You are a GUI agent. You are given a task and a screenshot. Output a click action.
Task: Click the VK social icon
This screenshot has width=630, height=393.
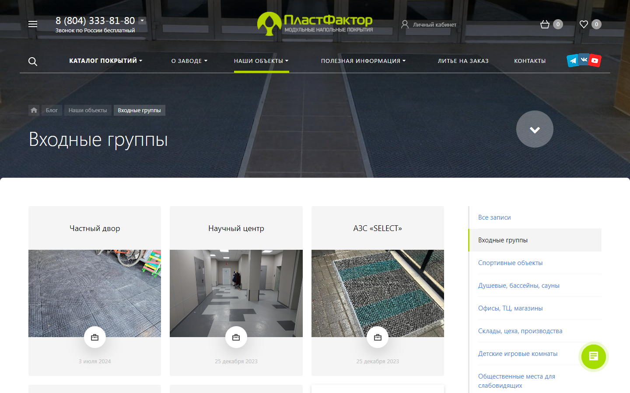pyautogui.click(x=584, y=59)
